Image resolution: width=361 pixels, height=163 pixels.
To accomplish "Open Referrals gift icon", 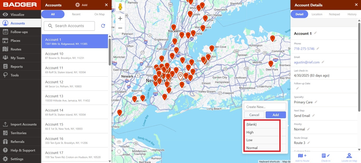I will pyautogui.click(x=5, y=142).
